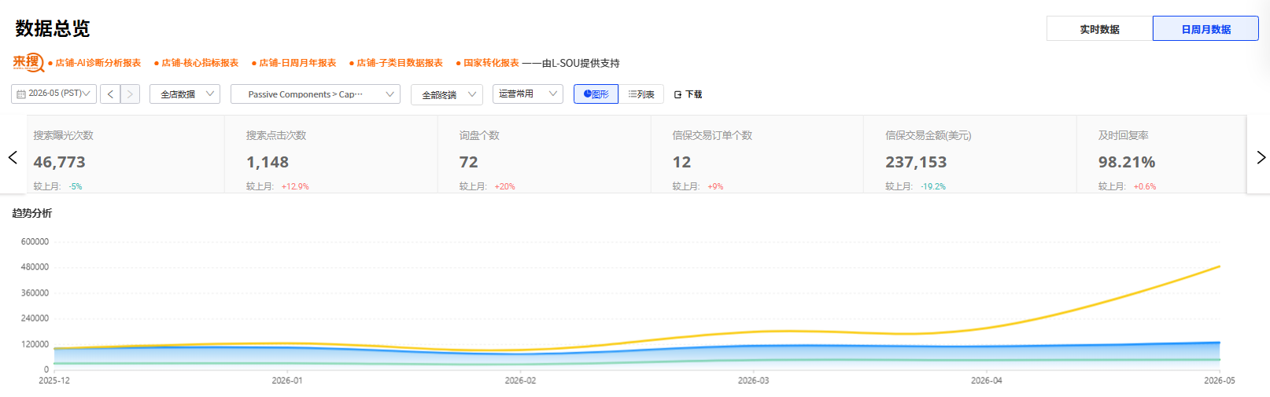Image resolution: width=1270 pixels, height=397 pixels.
Task: Go to next month arrow
Action: pyautogui.click(x=131, y=94)
